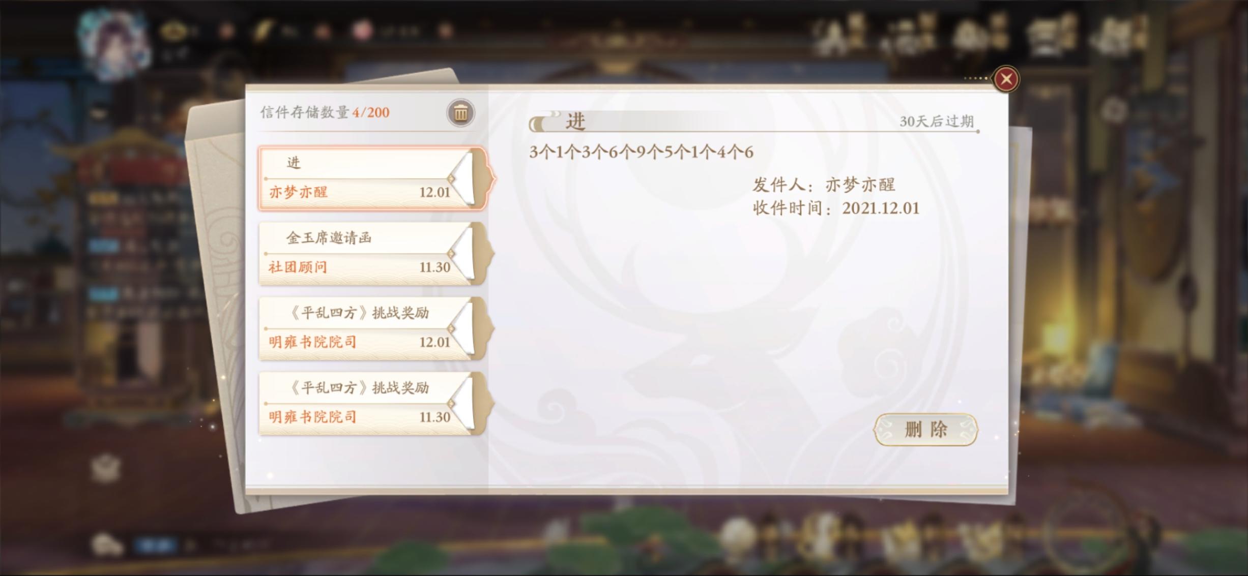This screenshot has height=576, width=1248.
Task: Click sender name 亦梦亦醒 in letter detail
Action: (x=860, y=185)
